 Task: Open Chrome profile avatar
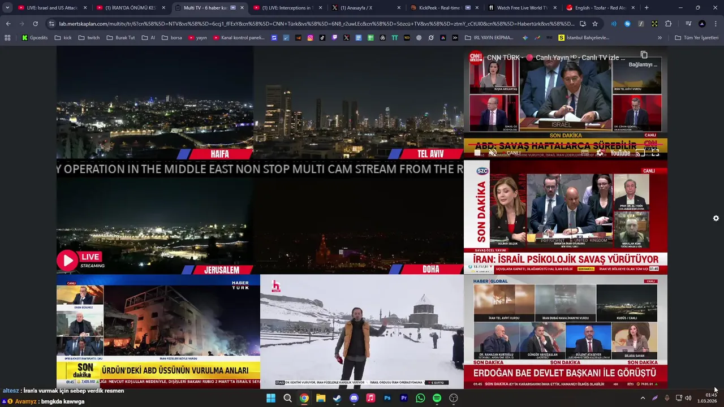tap(702, 24)
